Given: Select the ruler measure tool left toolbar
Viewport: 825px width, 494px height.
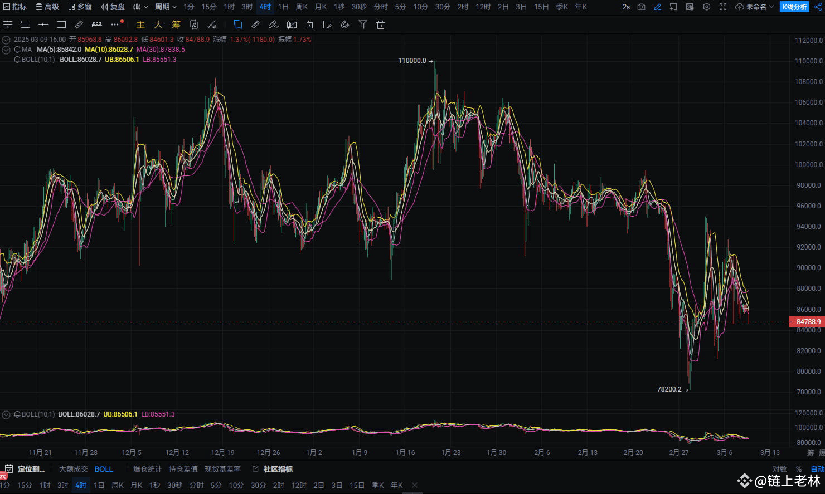Looking at the screenshot, I should (x=79, y=25).
